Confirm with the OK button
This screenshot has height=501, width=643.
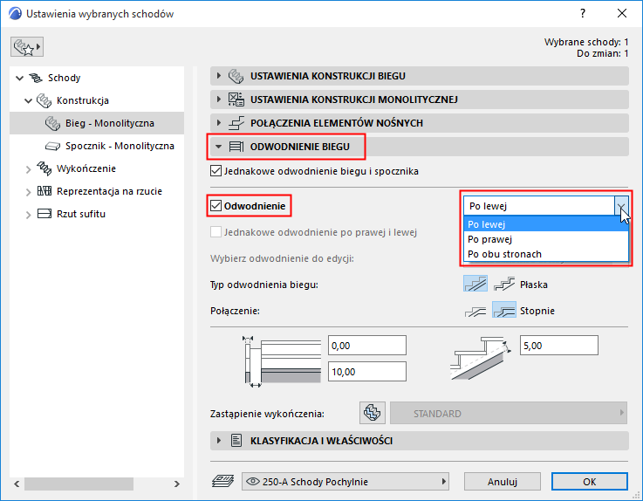tap(589, 481)
